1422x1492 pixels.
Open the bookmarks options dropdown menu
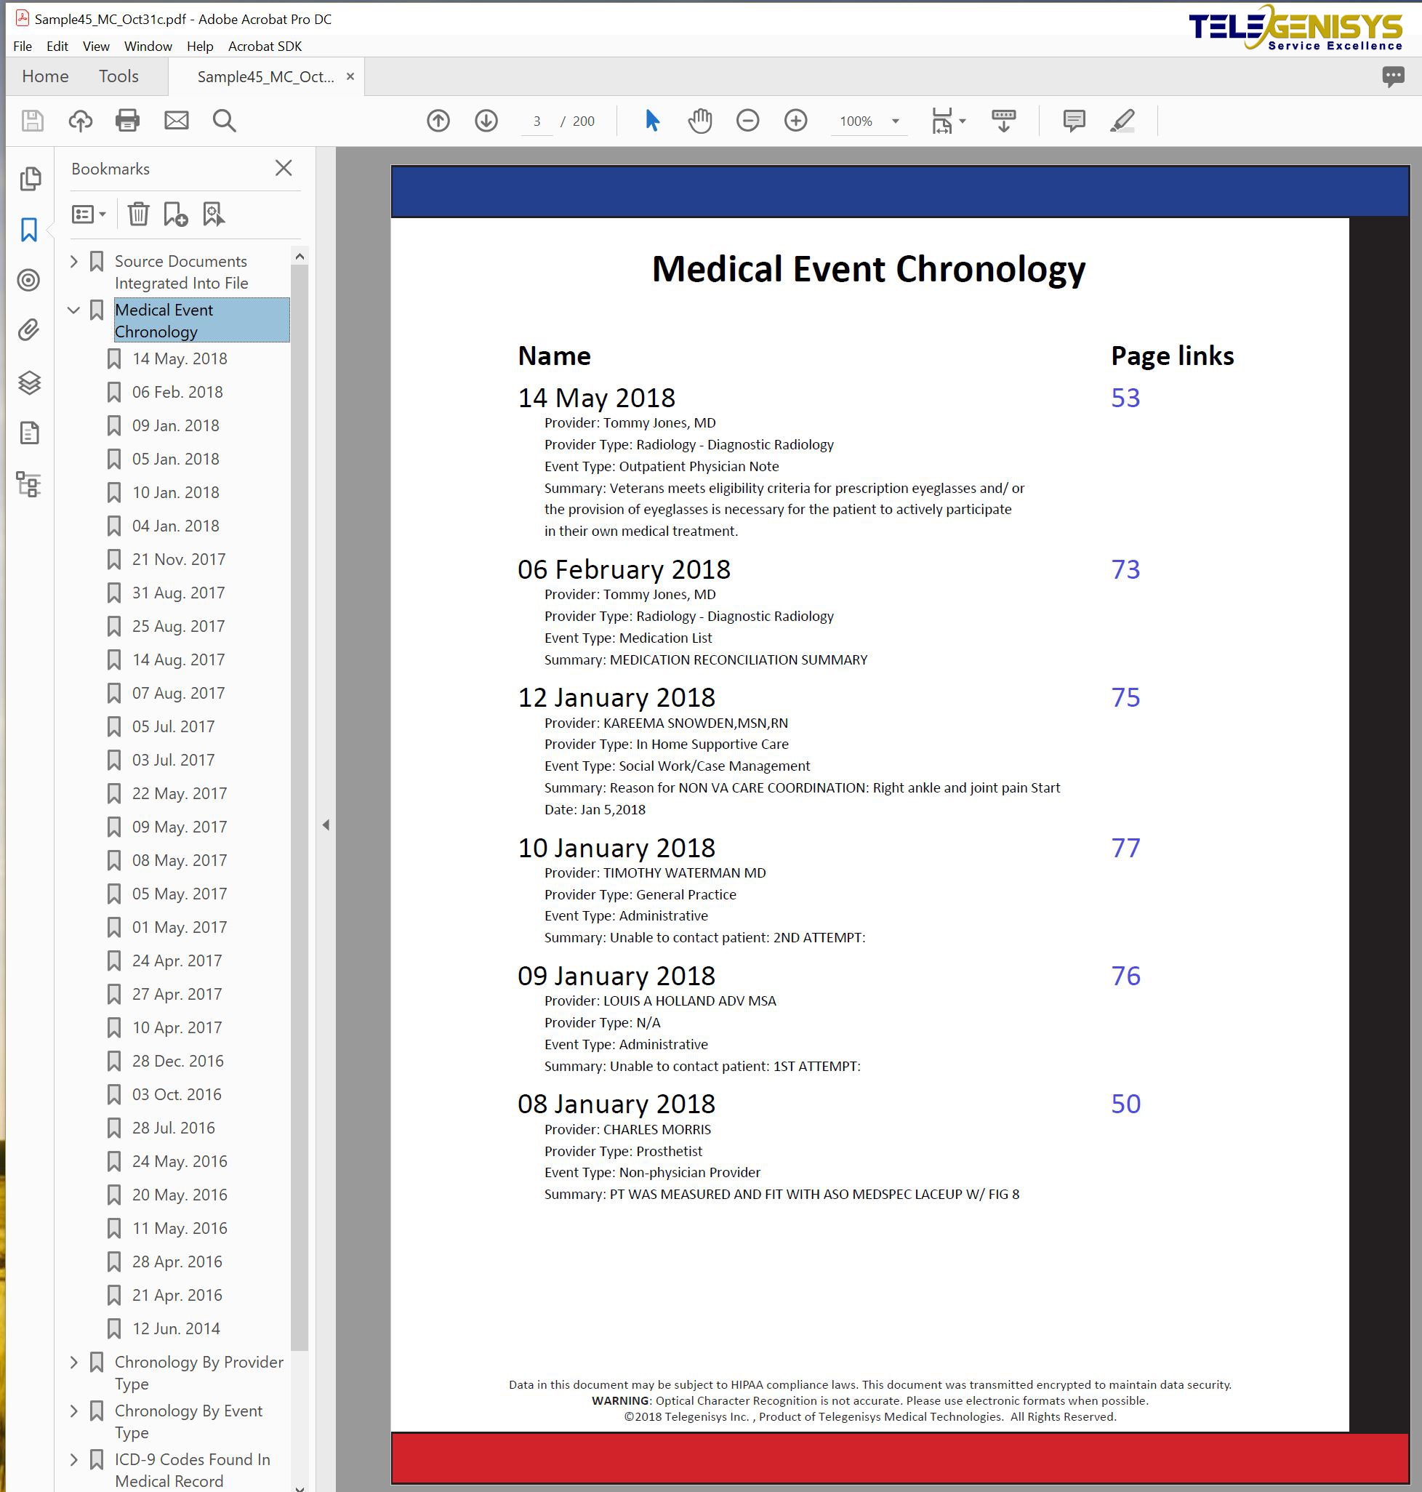click(89, 214)
